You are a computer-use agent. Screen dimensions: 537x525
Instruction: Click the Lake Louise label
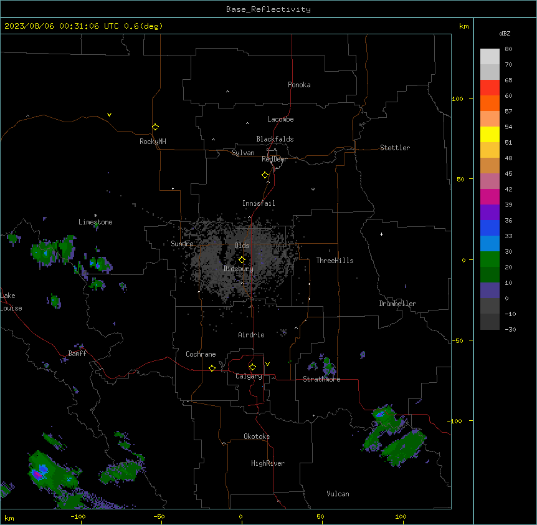11,302
